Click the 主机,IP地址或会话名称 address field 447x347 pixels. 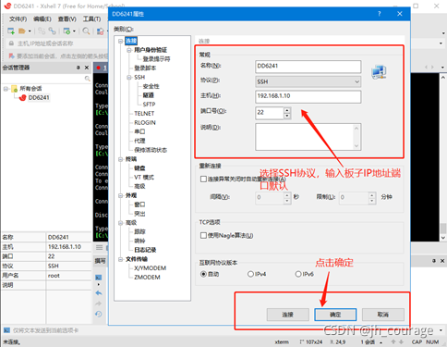point(45,43)
